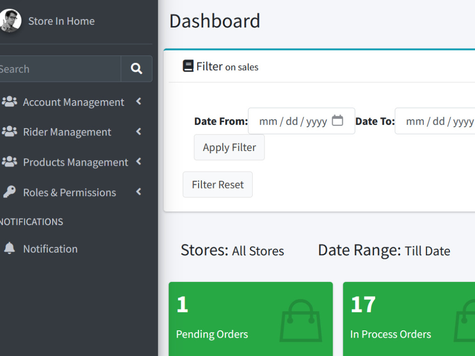This screenshot has width=475, height=356.
Task: Click the Date To input field
Action: click(x=435, y=121)
